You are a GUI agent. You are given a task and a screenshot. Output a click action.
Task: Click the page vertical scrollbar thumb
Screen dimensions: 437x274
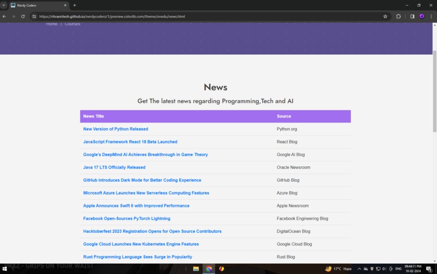click(x=434, y=92)
